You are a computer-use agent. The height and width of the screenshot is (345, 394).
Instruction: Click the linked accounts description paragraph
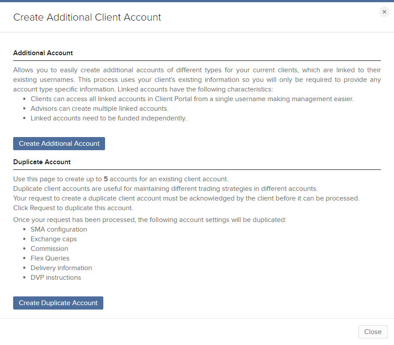pos(197,79)
